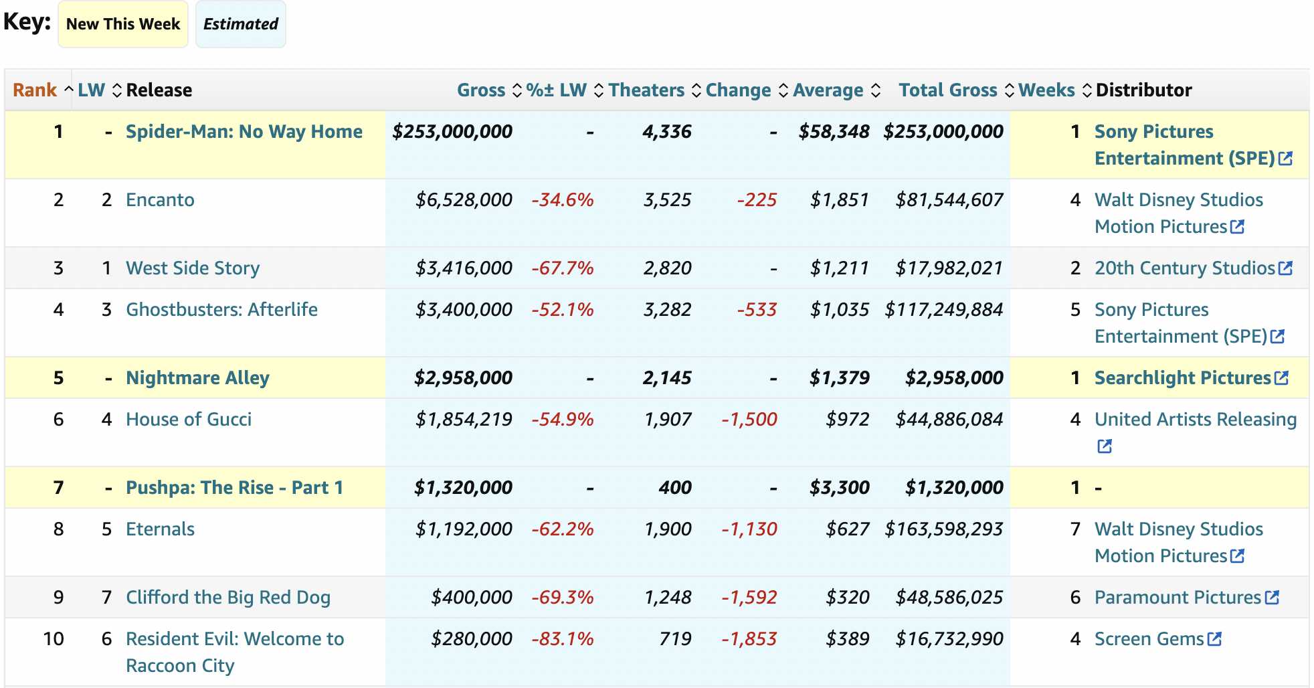Select the 3,282 theaters count for Ghostbusters
This screenshot has width=1314, height=688.
[x=667, y=310]
